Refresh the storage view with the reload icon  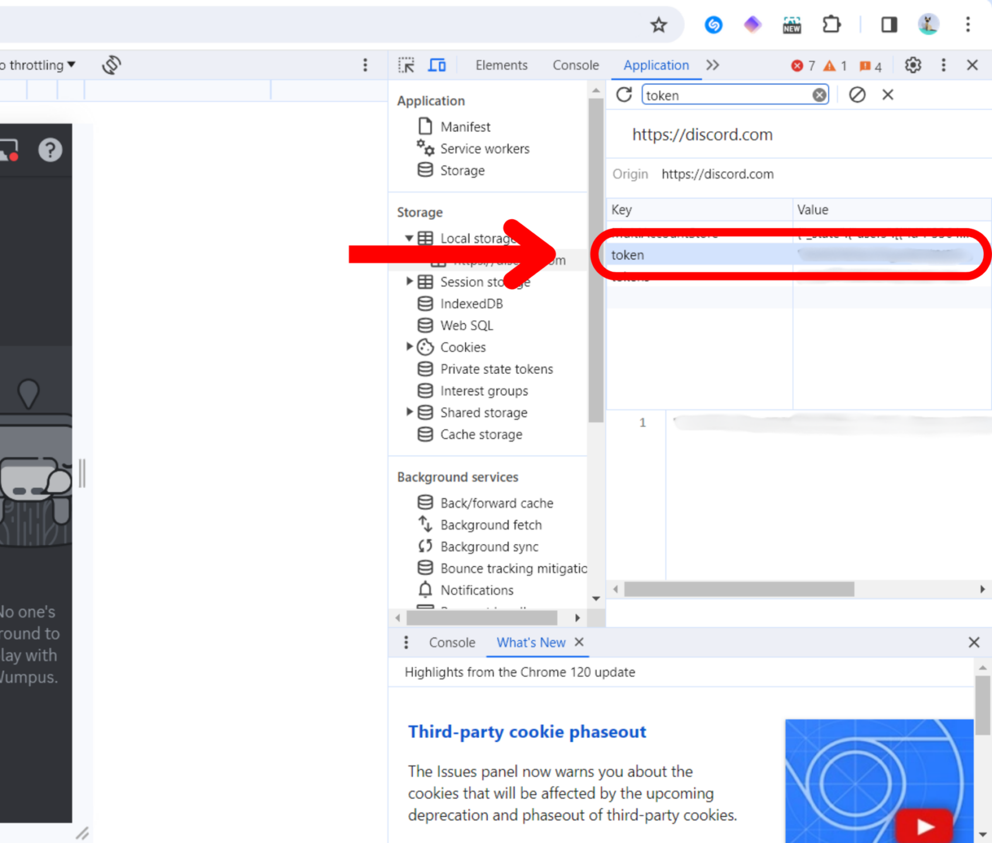coord(624,94)
